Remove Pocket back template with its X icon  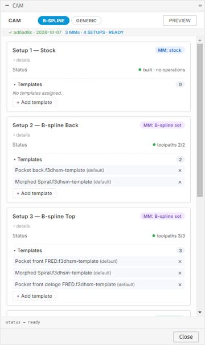click(180, 171)
